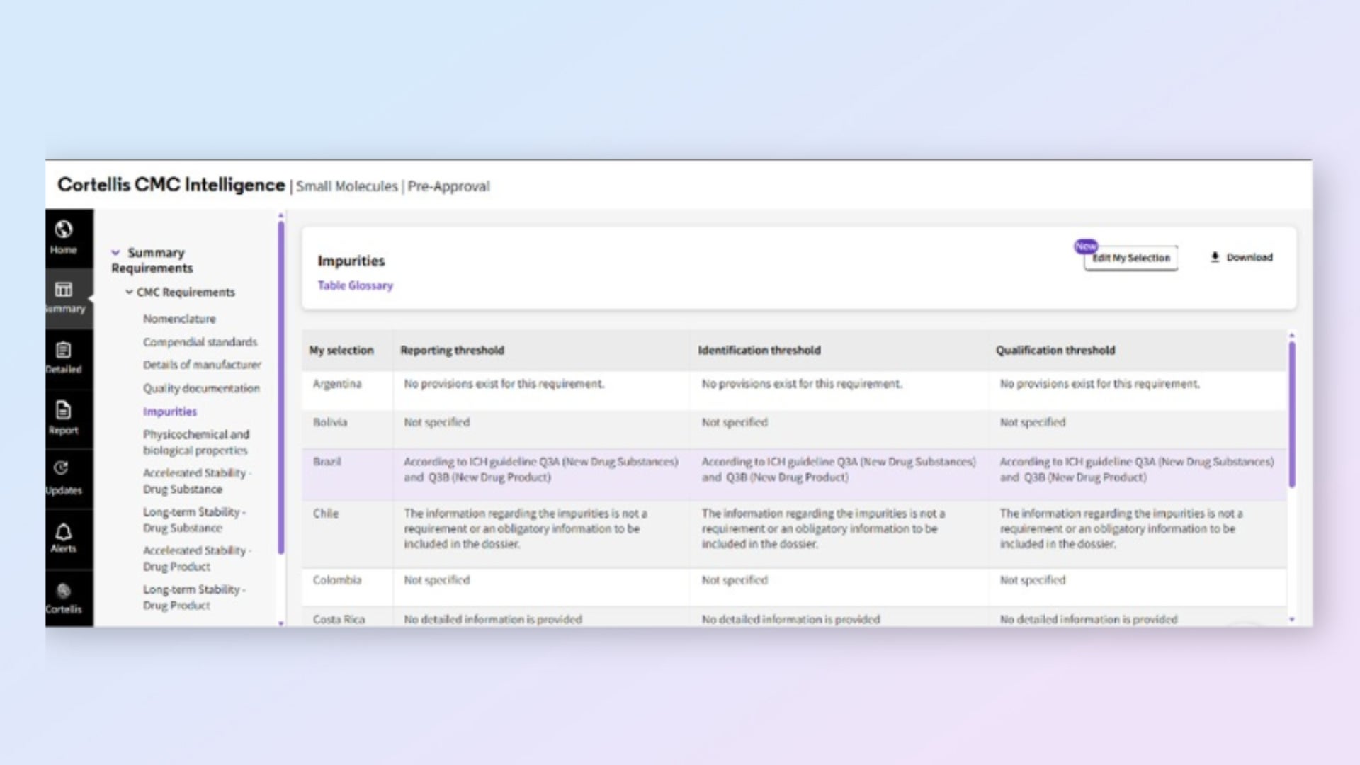Open the Updates refresh icon
The width and height of the screenshot is (1360, 765).
62,468
